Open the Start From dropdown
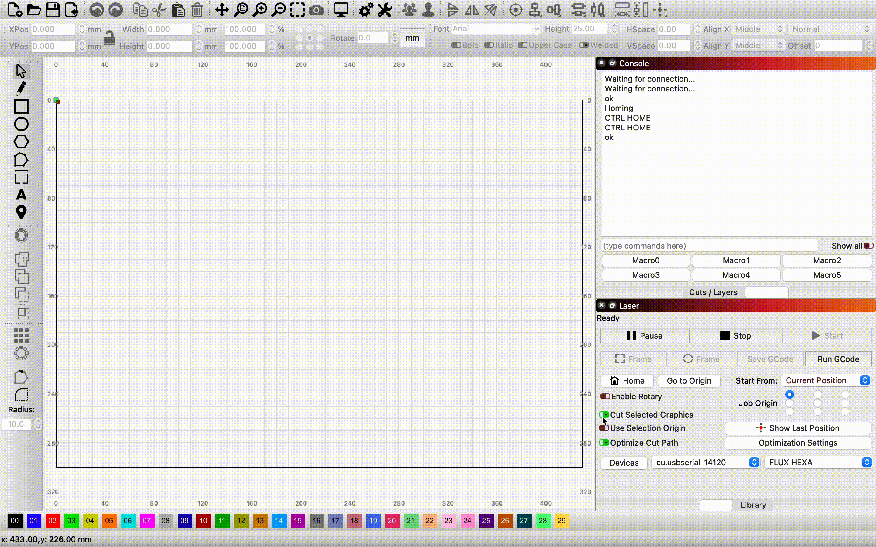 [x=826, y=380]
